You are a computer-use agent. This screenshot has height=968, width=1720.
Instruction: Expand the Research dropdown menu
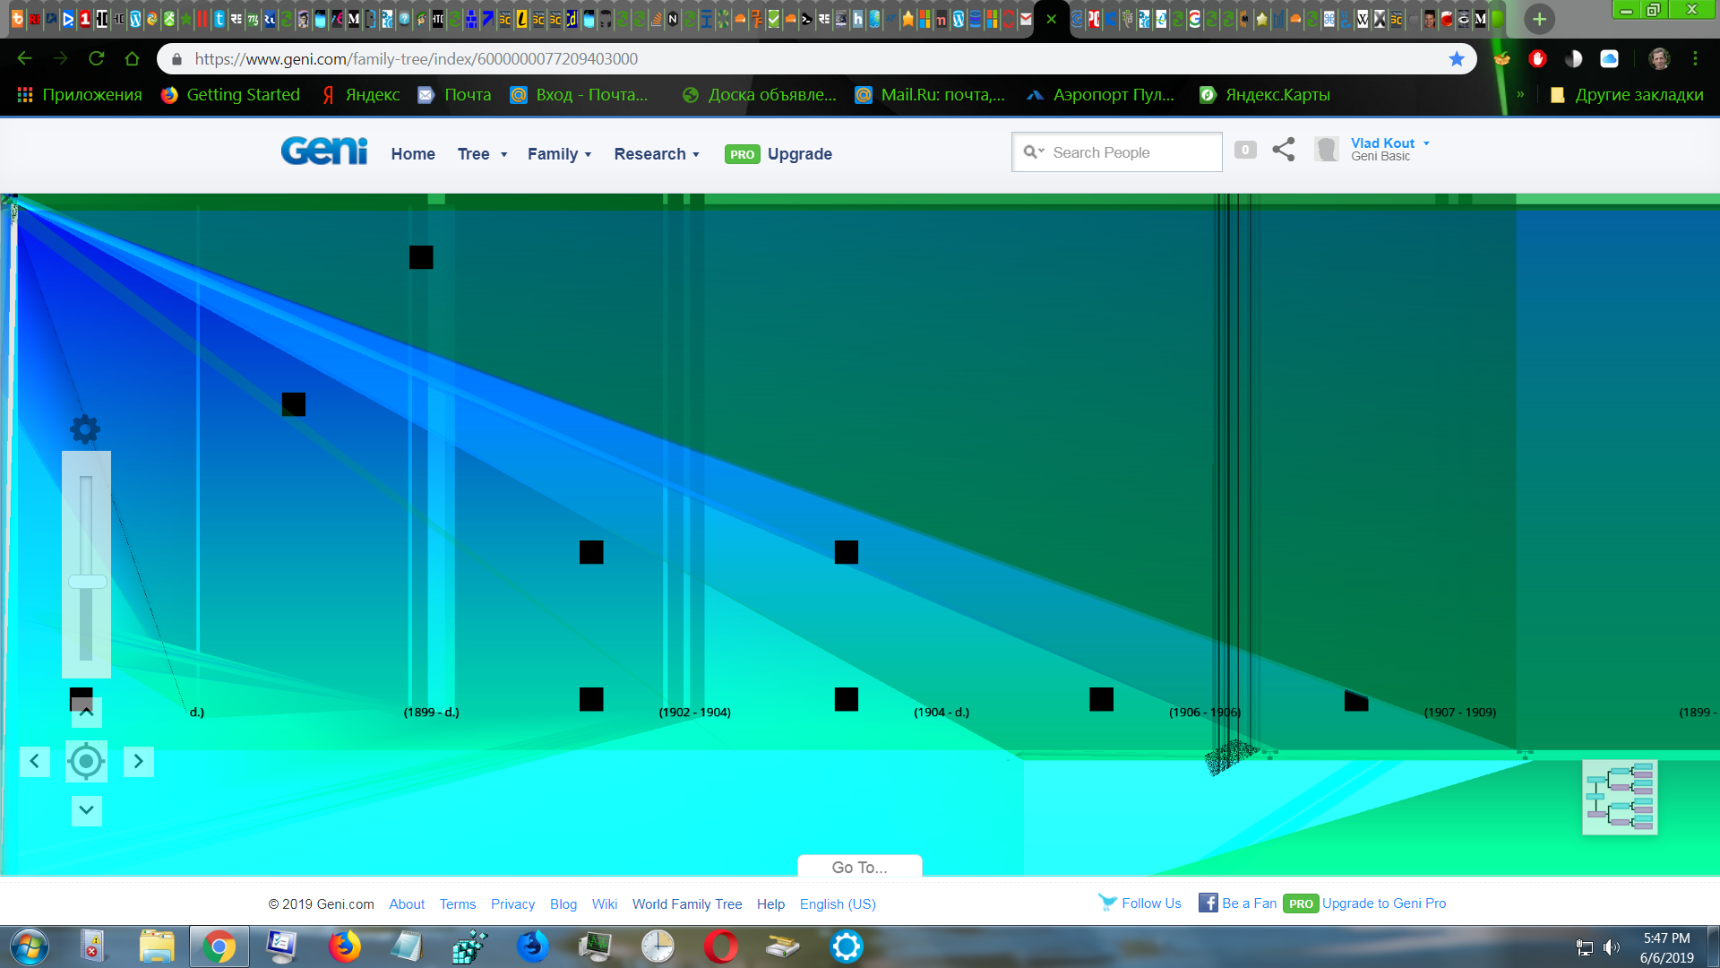pos(656,154)
